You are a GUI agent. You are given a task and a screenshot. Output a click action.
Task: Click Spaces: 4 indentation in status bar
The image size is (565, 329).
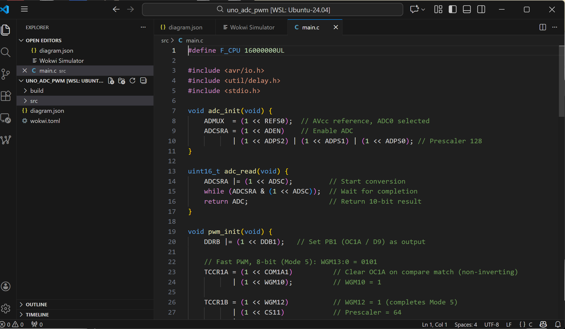tap(466, 324)
